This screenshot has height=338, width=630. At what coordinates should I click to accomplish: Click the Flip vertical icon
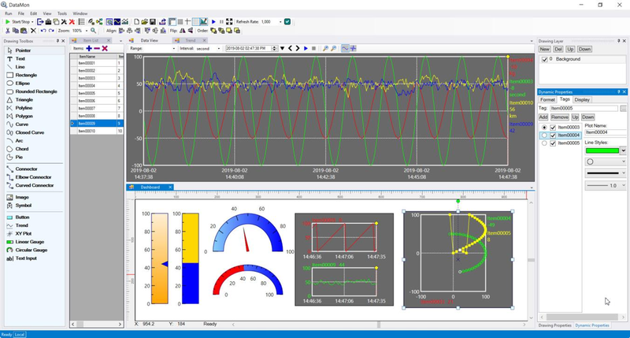pyautogui.click(x=191, y=31)
